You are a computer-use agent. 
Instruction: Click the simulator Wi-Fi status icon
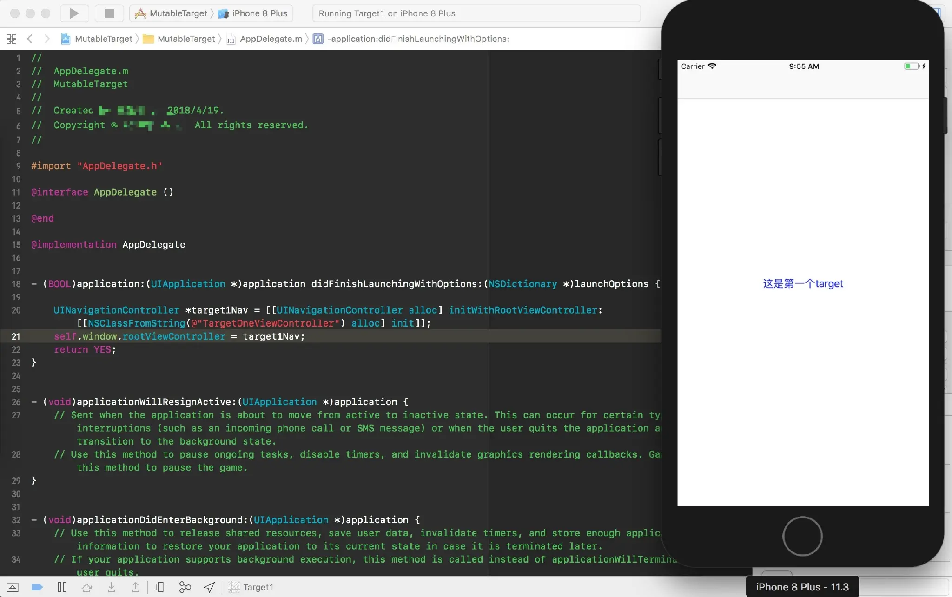pyautogui.click(x=712, y=66)
